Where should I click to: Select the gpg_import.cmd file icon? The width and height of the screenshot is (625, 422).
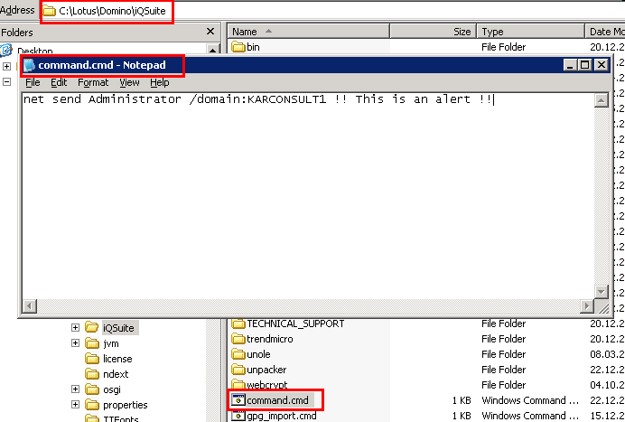click(x=239, y=416)
